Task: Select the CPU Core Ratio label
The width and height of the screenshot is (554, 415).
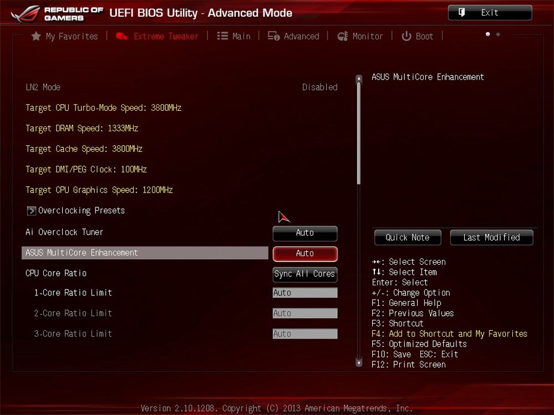Action: (x=56, y=273)
